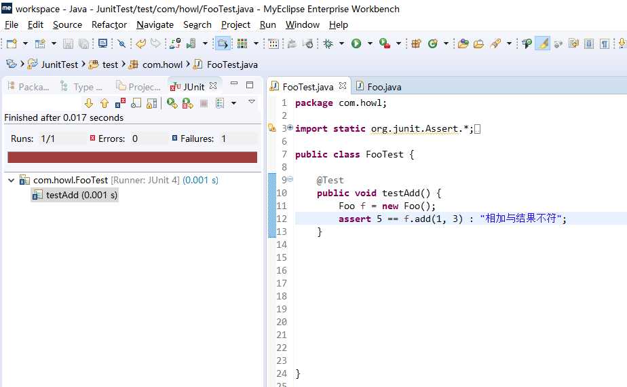
Task: Click the grayed forward-arrow toolbar icon
Action: [x=155, y=43]
